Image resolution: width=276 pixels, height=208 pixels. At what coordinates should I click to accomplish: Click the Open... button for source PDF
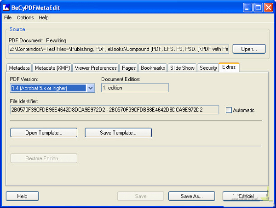249,49
